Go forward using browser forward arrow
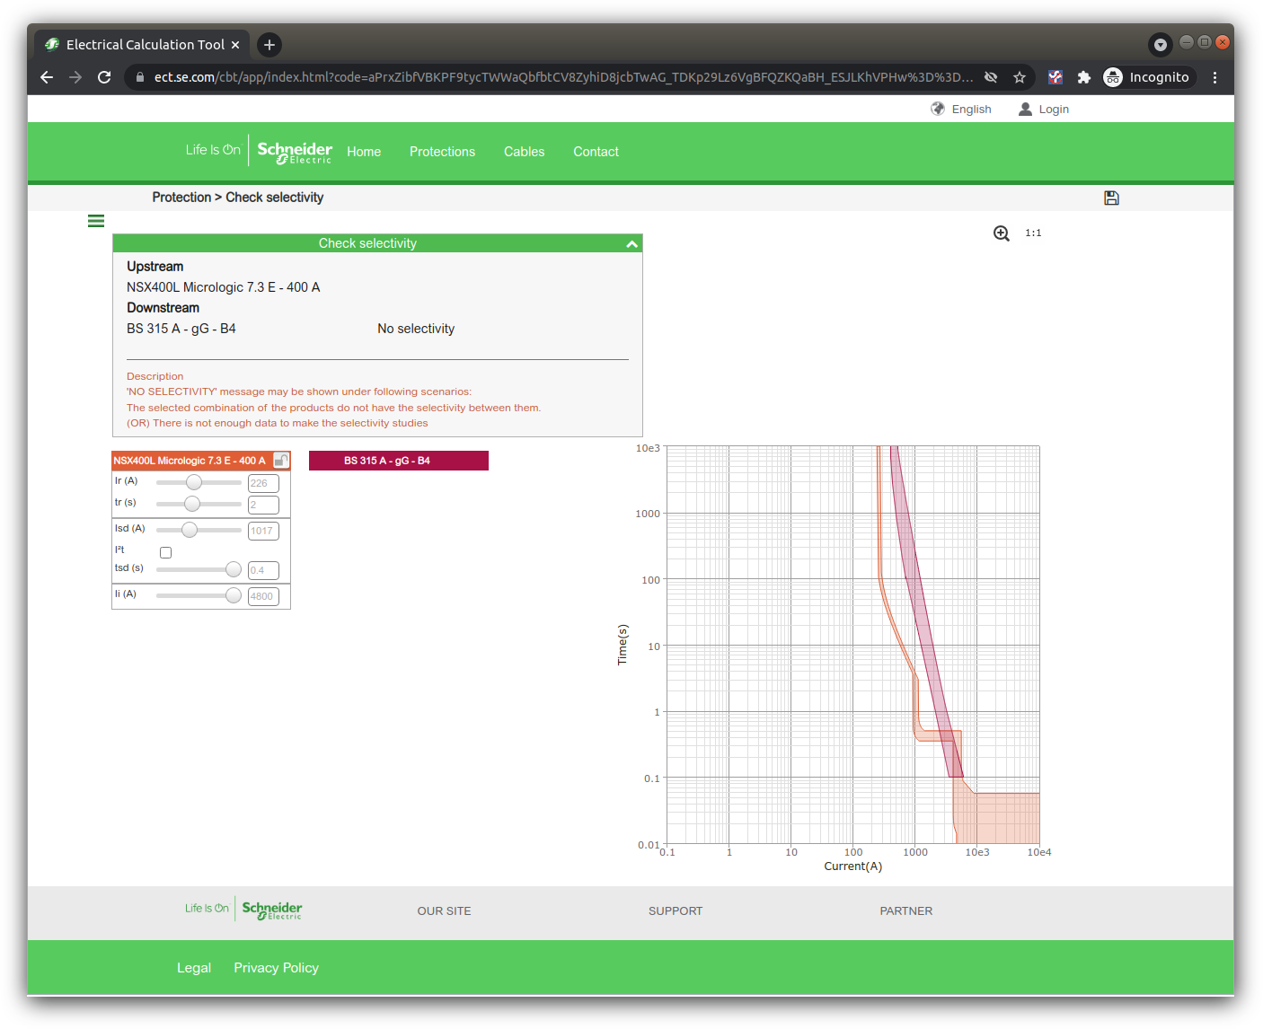This screenshot has width=1263, height=1029. [x=75, y=77]
